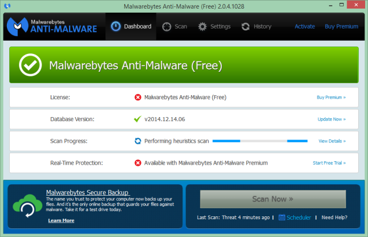Click the 'License:' label

(60, 97)
